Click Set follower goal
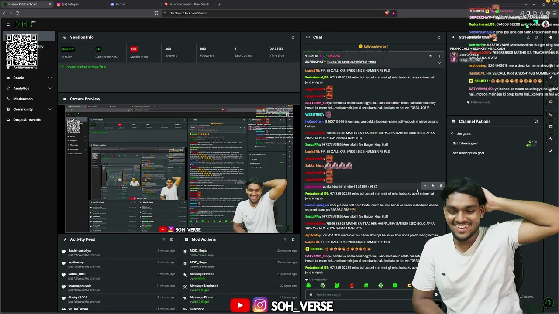 click(465, 143)
